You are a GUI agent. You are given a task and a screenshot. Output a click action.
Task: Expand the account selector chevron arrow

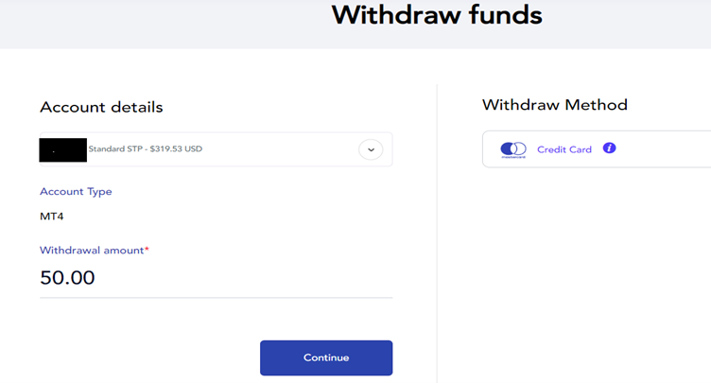[x=371, y=149]
